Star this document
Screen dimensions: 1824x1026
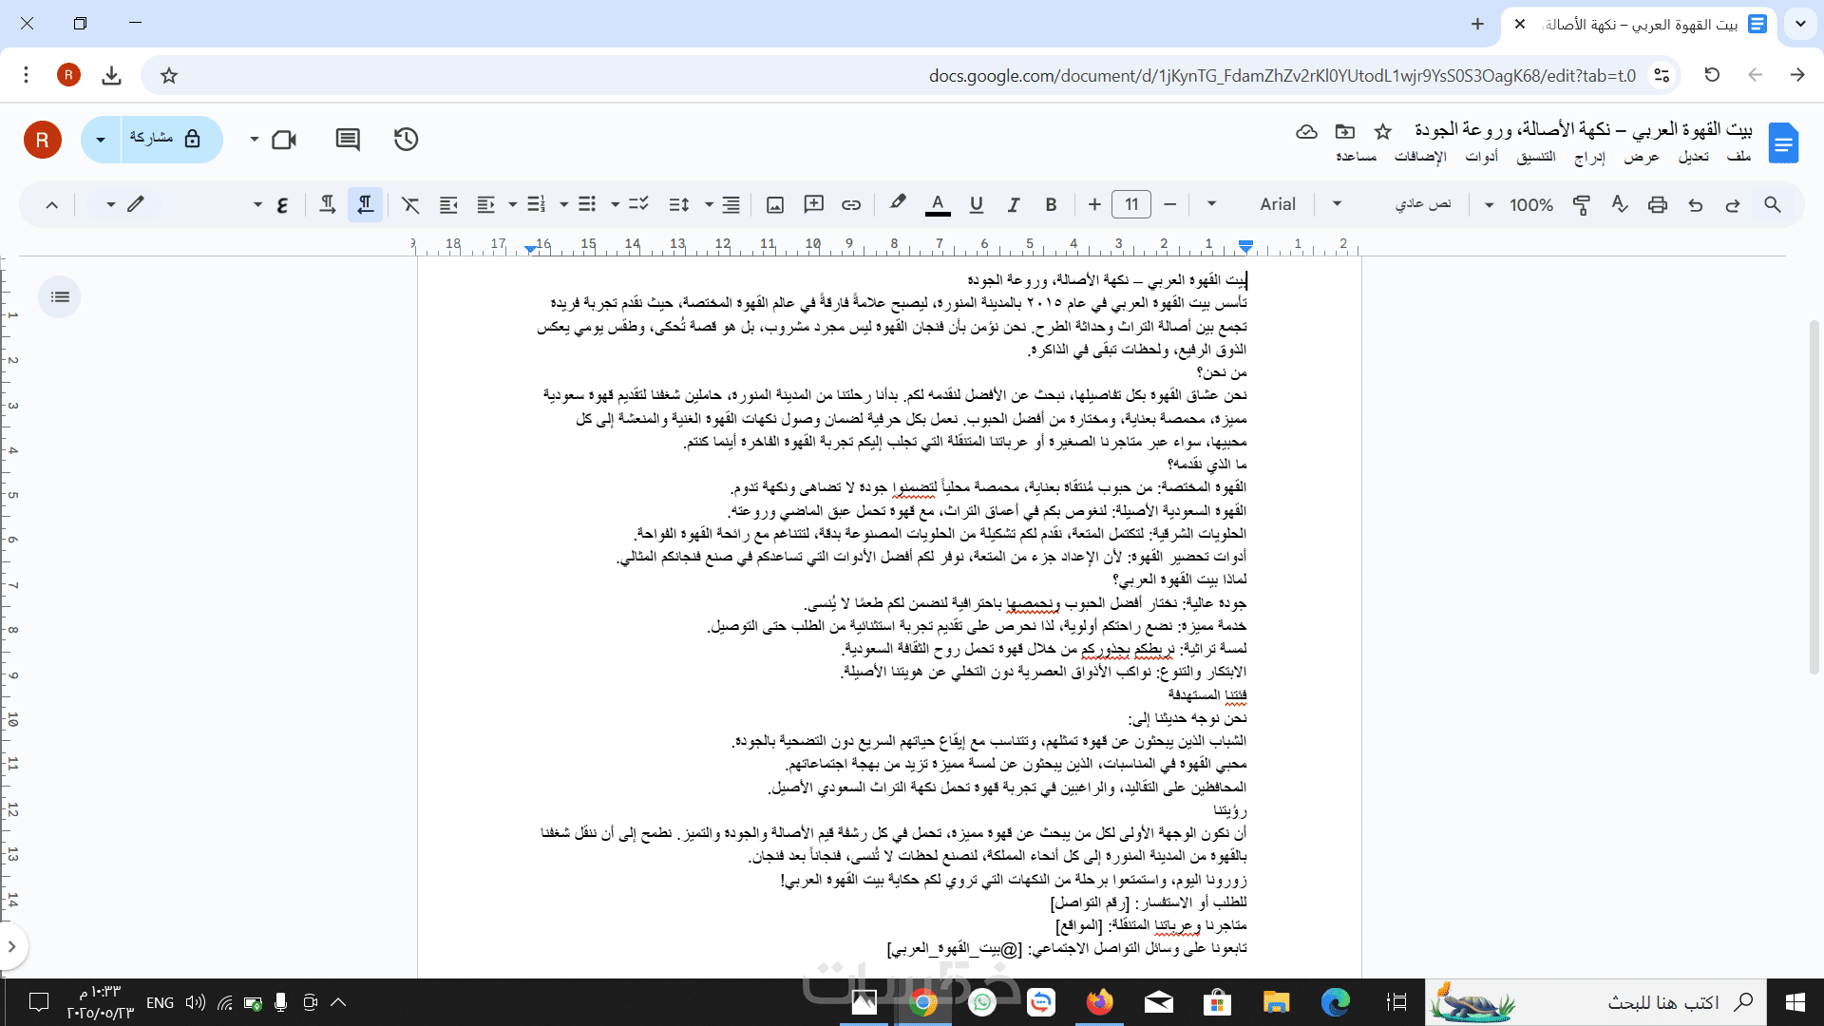[x=1383, y=131]
